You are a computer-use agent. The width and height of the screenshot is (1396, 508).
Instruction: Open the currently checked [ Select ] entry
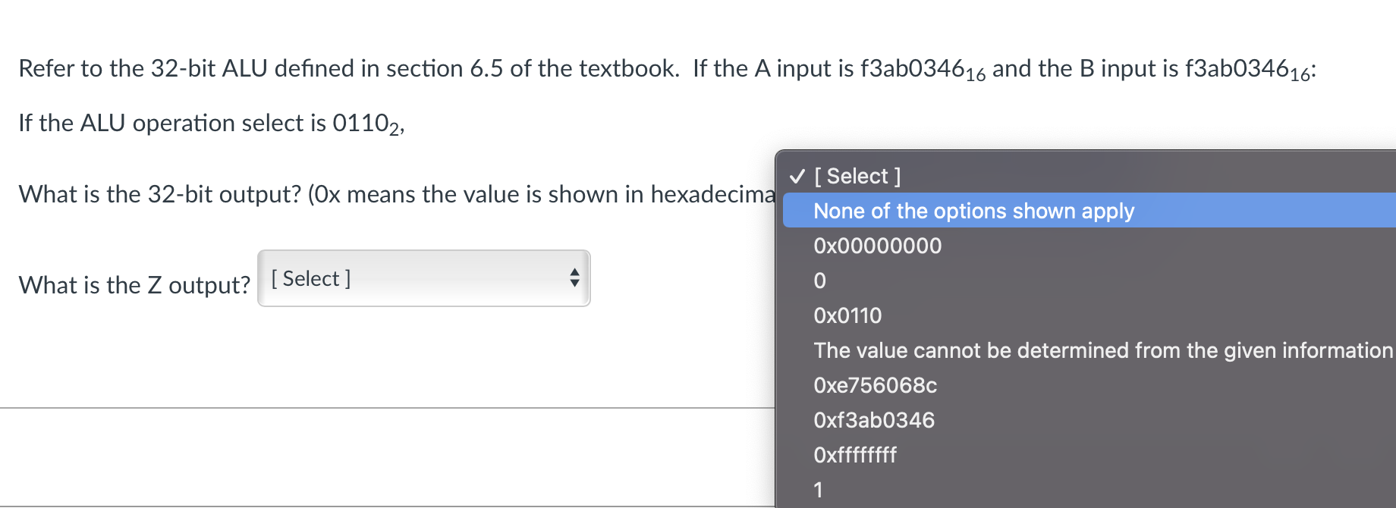pyautogui.click(x=856, y=176)
